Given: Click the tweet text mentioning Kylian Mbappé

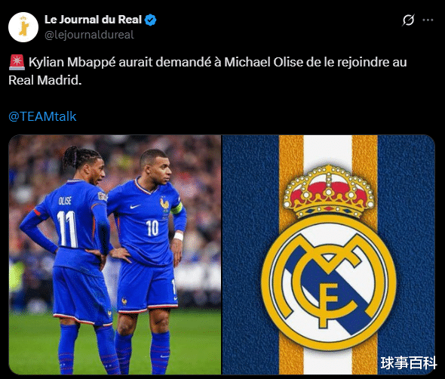Looking at the screenshot, I should tap(207, 71).
